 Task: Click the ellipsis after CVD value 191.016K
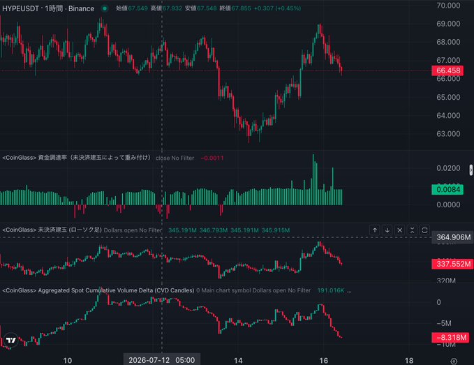click(349, 290)
